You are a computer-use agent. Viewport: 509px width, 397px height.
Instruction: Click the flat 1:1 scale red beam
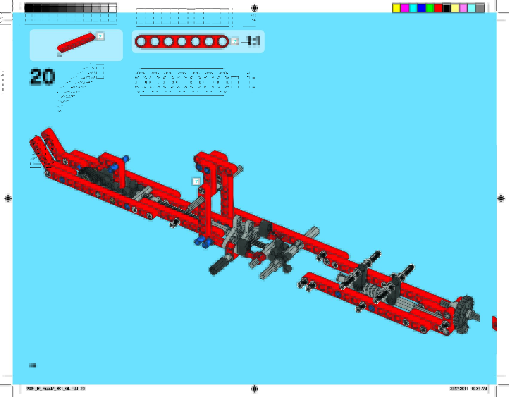click(182, 41)
